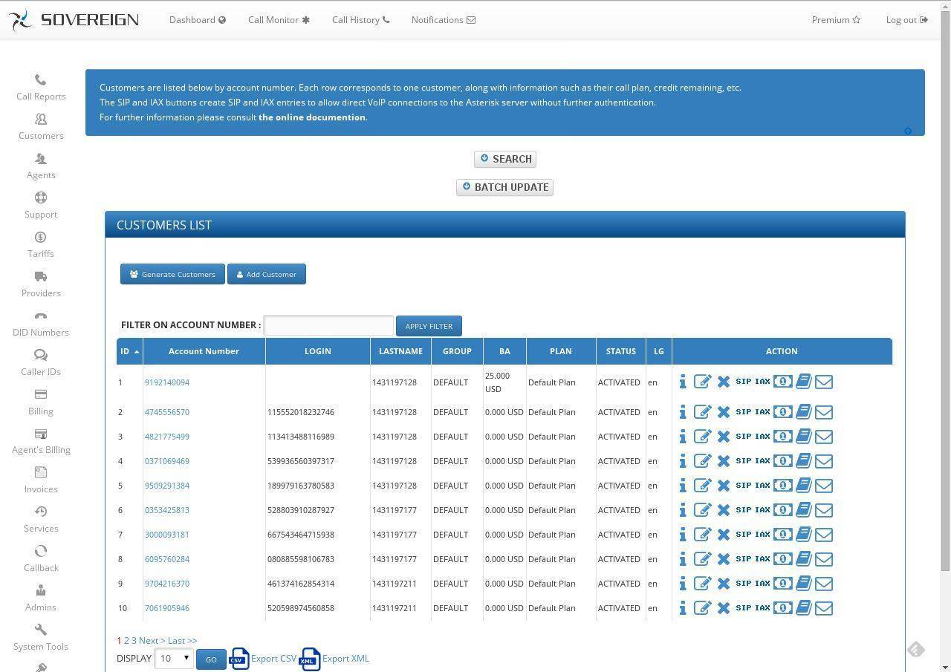Open the DISPLAY rows-per-page dropdown
Image resolution: width=951 pixels, height=672 pixels.
[x=174, y=659]
